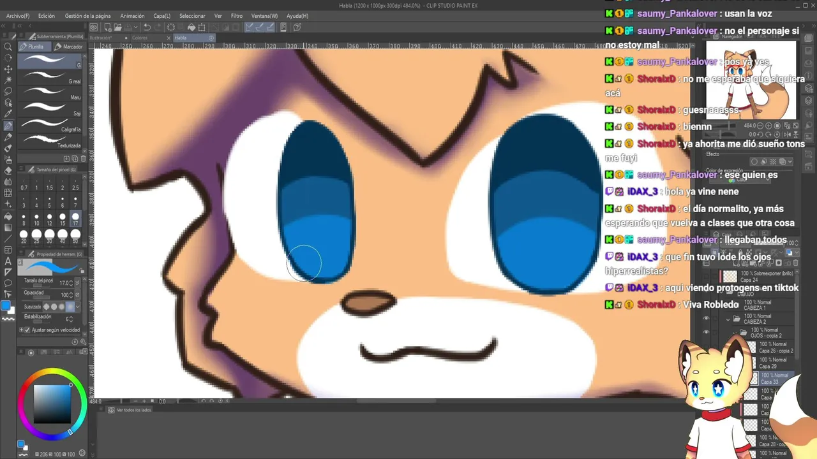Click the Fill icon in command bar

(191, 27)
